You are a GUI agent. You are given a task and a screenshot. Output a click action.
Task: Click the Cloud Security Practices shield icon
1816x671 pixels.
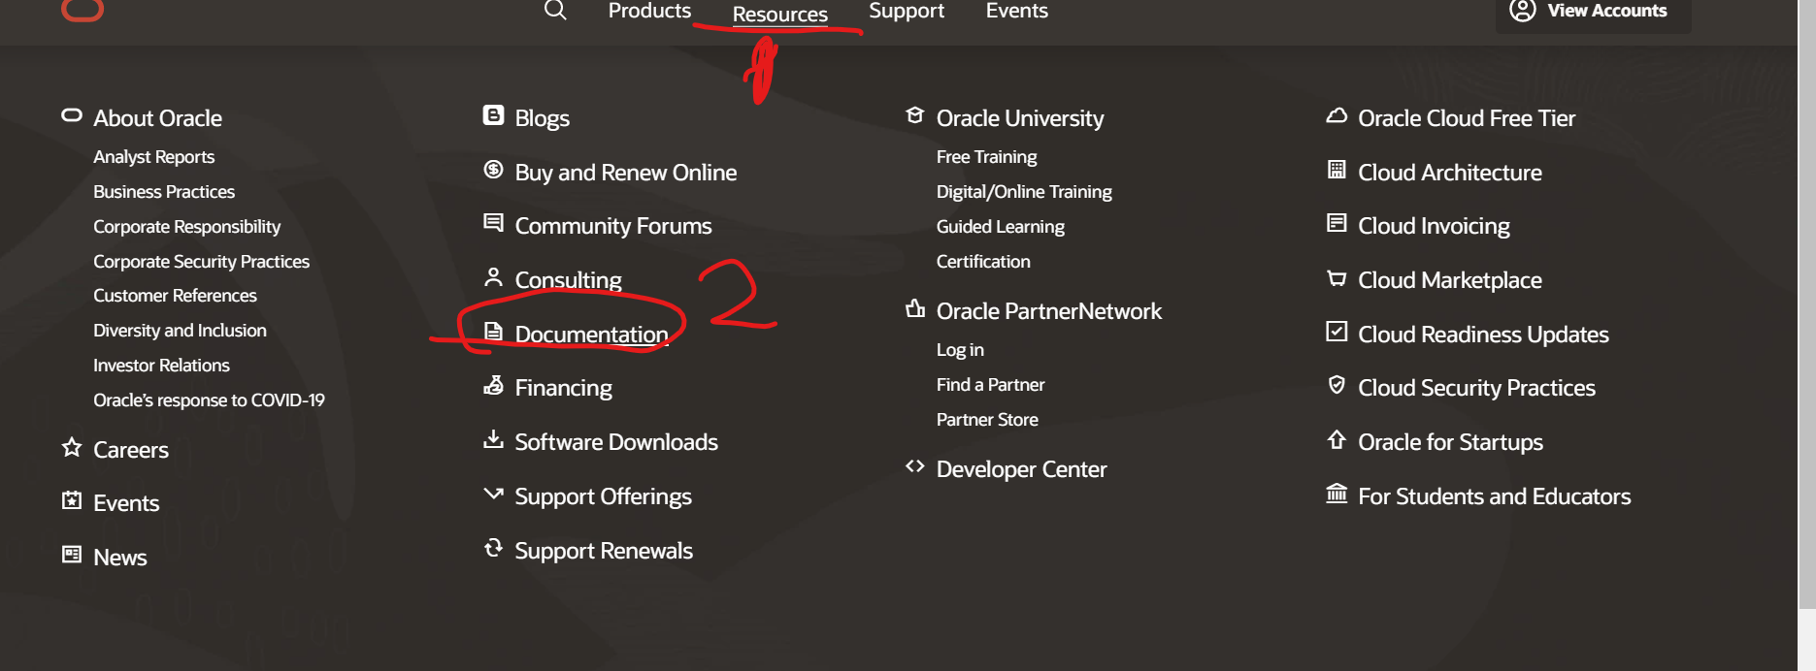(x=1337, y=385)
